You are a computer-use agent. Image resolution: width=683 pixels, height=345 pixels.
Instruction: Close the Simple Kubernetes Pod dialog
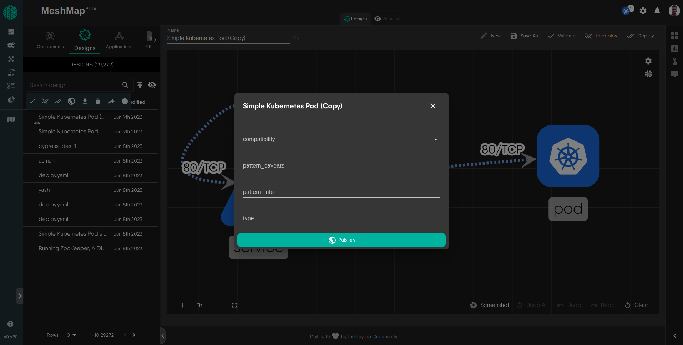(x=432, y=106)
